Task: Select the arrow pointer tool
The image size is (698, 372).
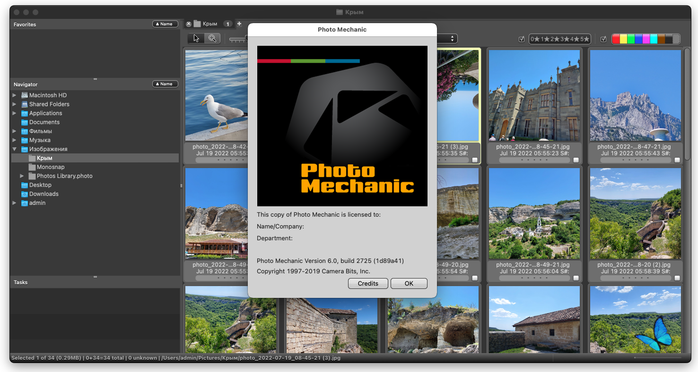Action: (x=196, y=38)
